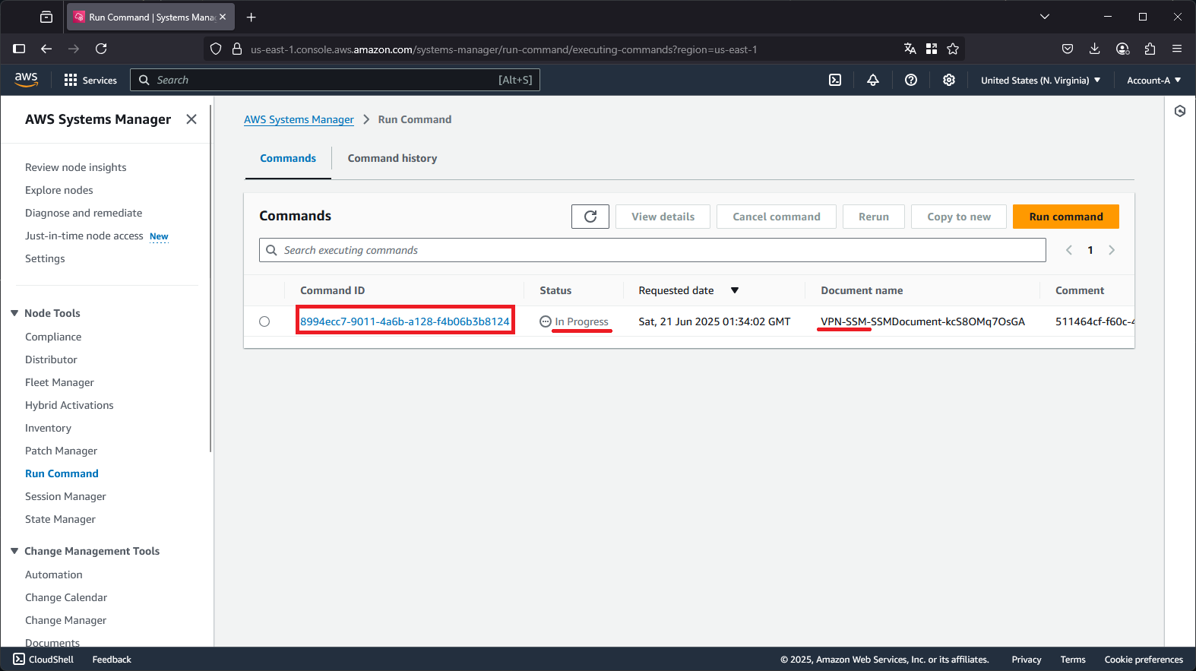This screenshot has width=1196, height=671.
Task: Open the Pocket save icon
Action: (1068, 49)
